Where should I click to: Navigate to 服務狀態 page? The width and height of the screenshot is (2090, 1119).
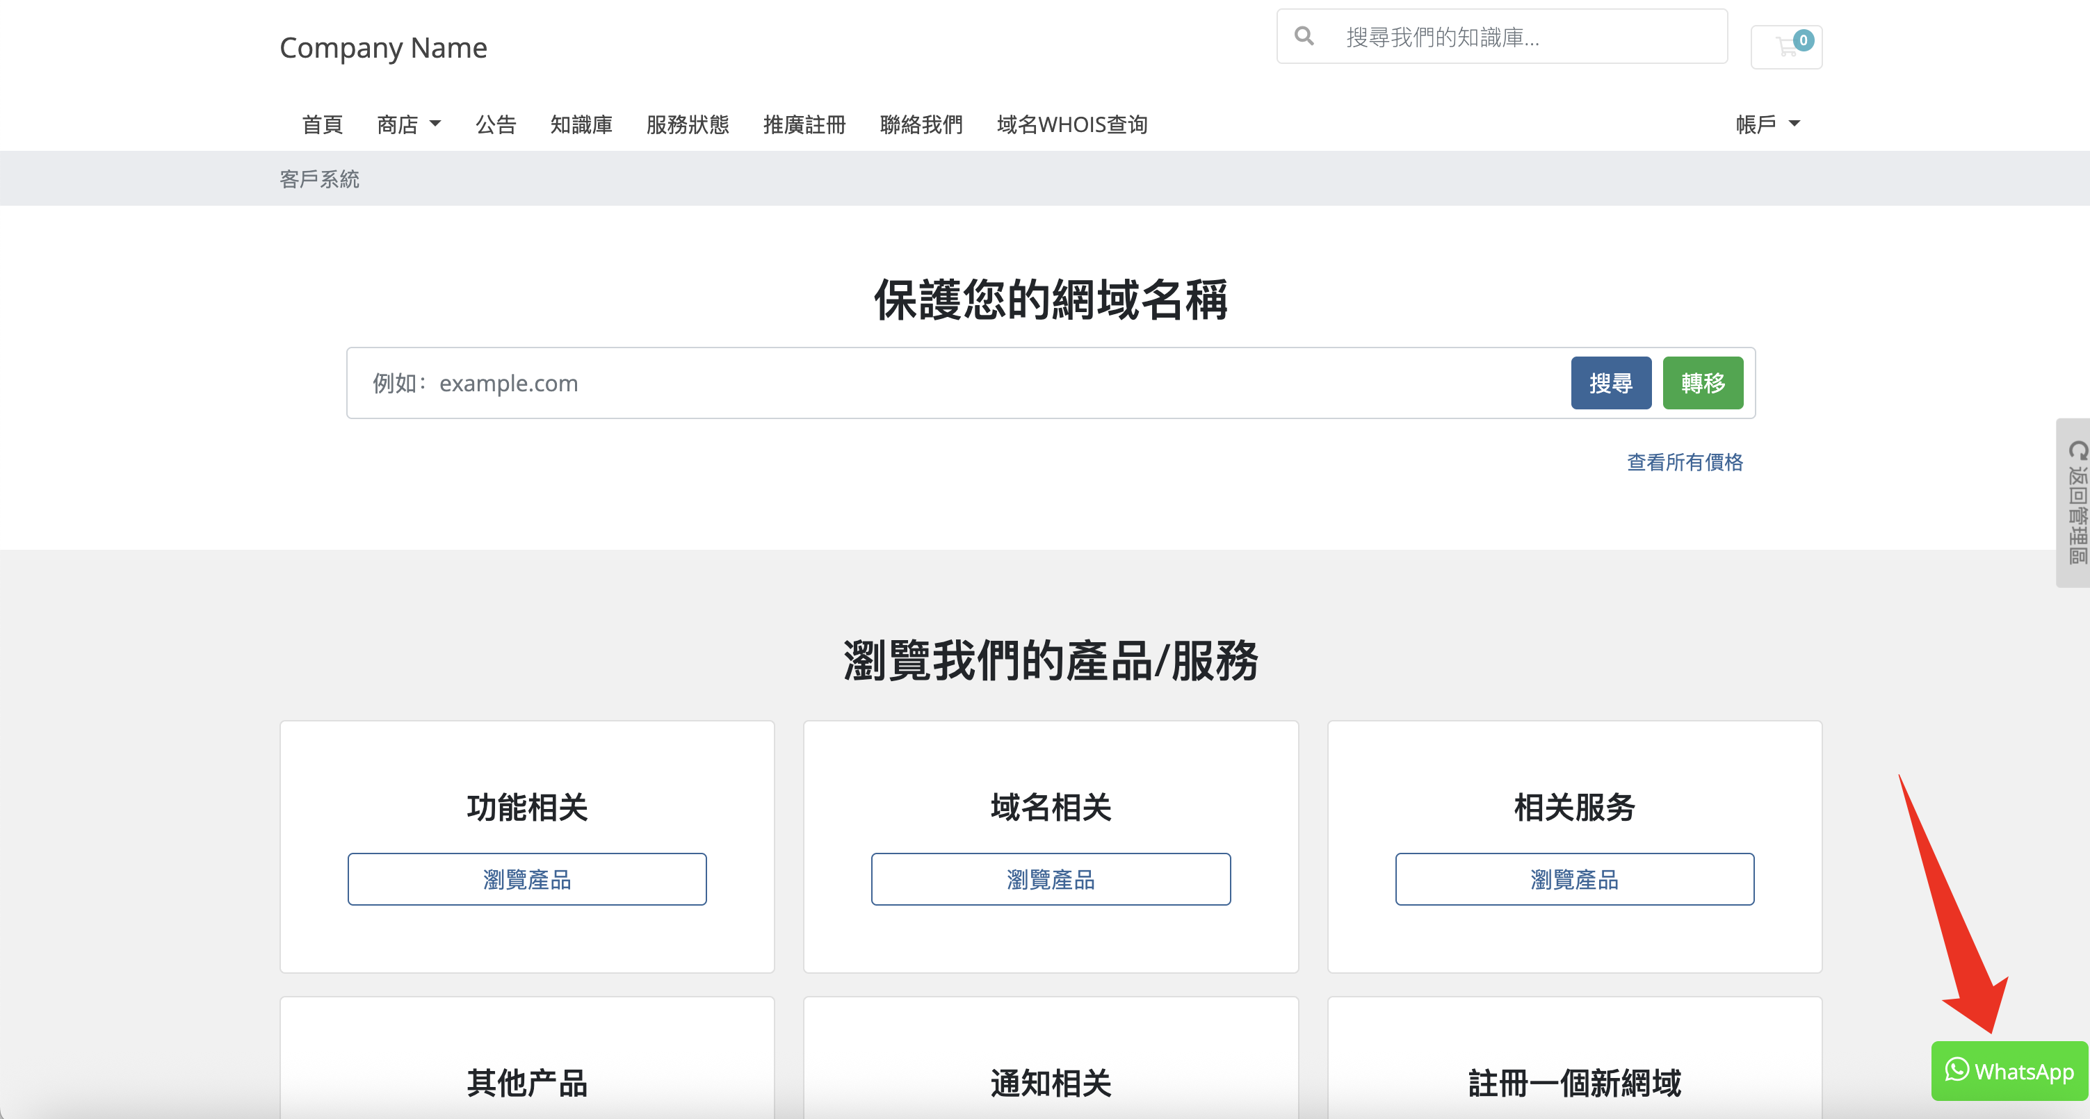pos(687,125)
